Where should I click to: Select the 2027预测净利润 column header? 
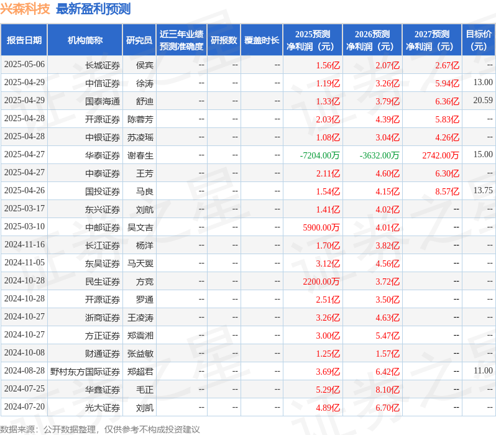432,40
